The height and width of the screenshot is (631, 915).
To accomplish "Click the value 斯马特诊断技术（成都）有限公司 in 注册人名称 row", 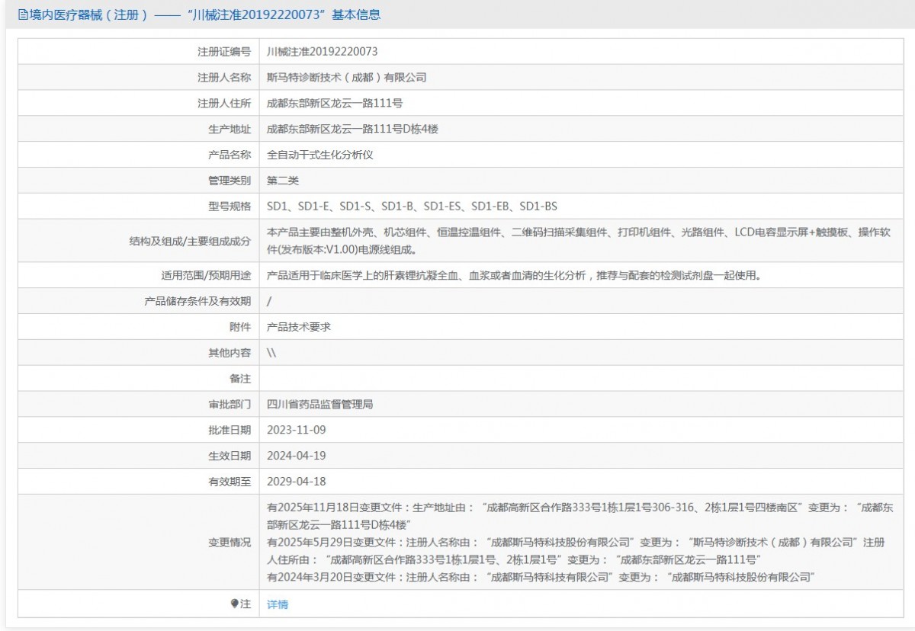I will [347, 78].
